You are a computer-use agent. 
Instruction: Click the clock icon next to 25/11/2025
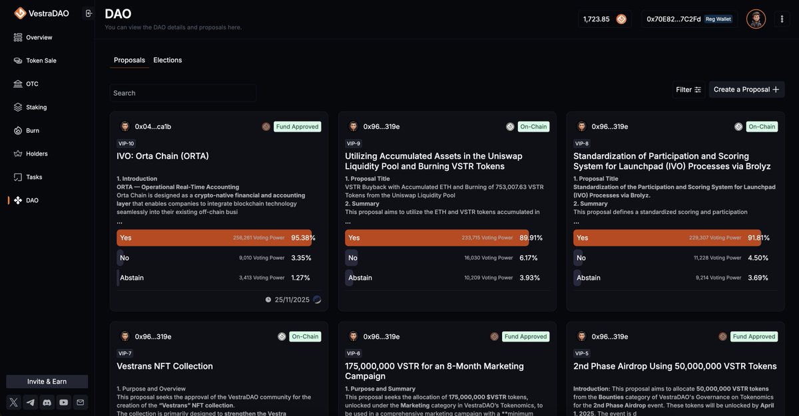tap(268, 300)
